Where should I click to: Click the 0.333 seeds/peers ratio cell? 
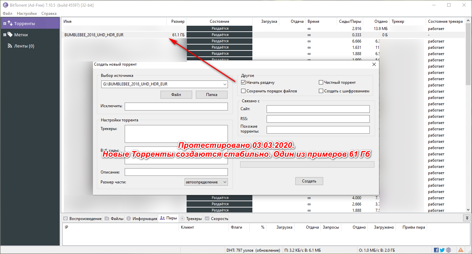tap(357, 35)
